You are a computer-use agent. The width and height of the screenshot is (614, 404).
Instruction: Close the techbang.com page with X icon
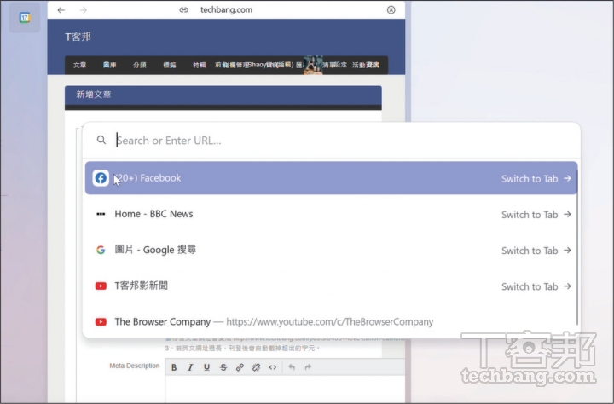(391, 9)
